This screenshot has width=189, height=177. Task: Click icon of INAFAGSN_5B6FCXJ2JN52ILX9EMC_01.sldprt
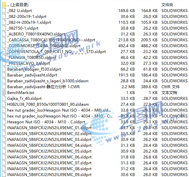point(4,128)
